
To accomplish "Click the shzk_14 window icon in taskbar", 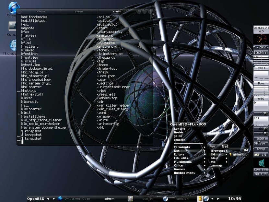I will [130, 198].
